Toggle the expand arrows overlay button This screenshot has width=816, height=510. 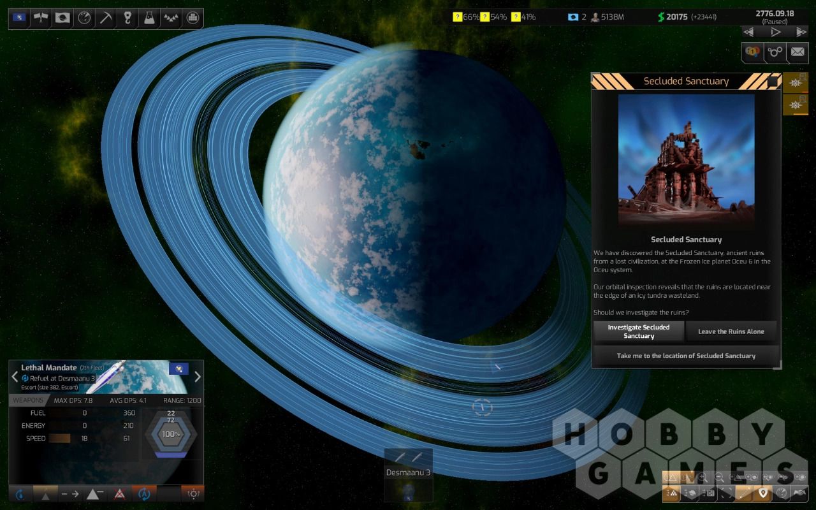(726, 493)
